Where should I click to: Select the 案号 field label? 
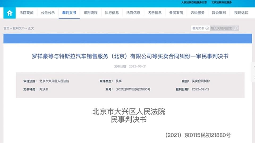point(109,89)
